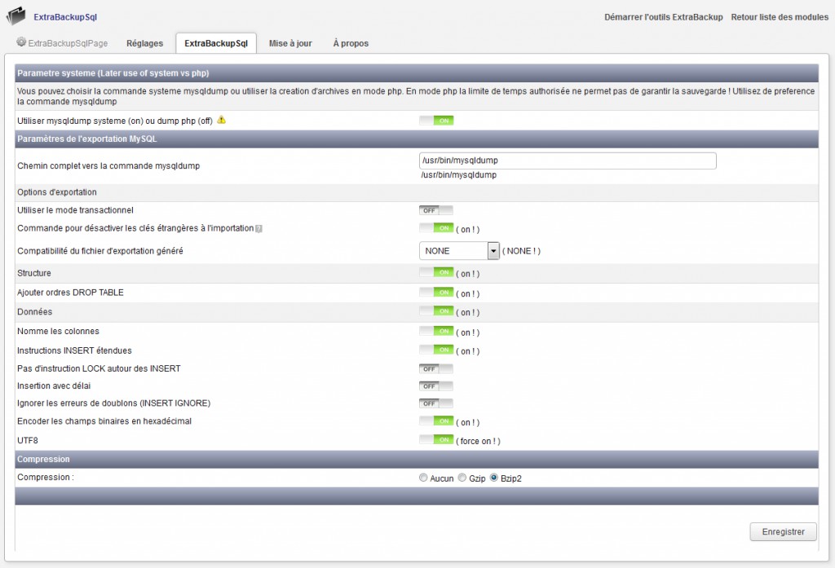Click the ExtraBackupSql title link
Screen dimensions: 835x568
(x=65, y=17)
